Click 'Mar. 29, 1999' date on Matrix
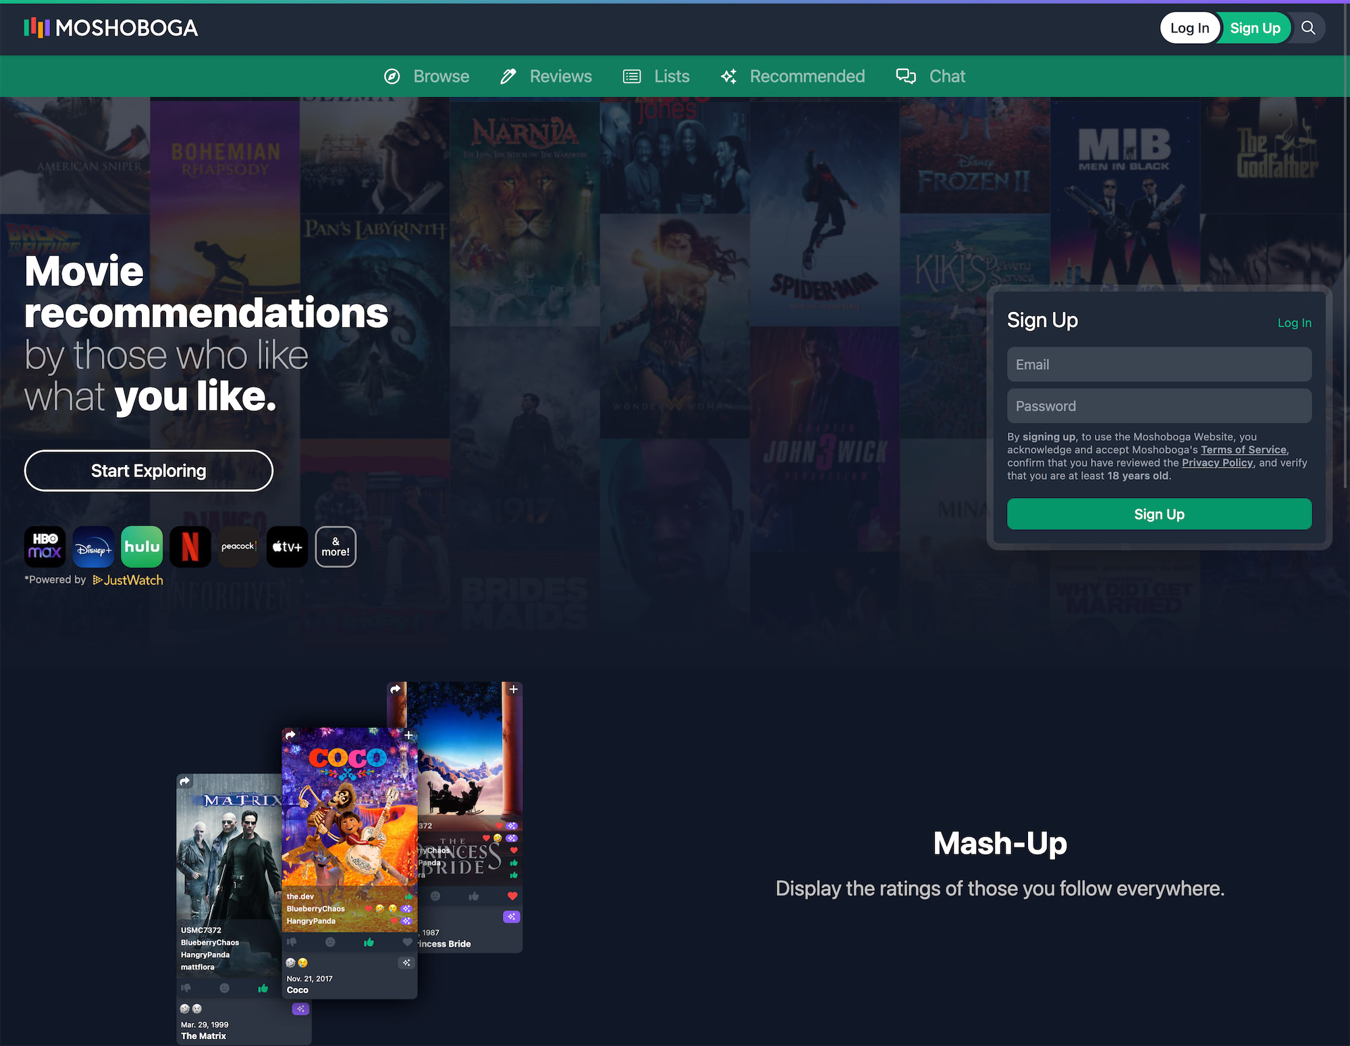Image resolution: width=1350 pixels, height=1046 pixels. tap(205, 1024)
